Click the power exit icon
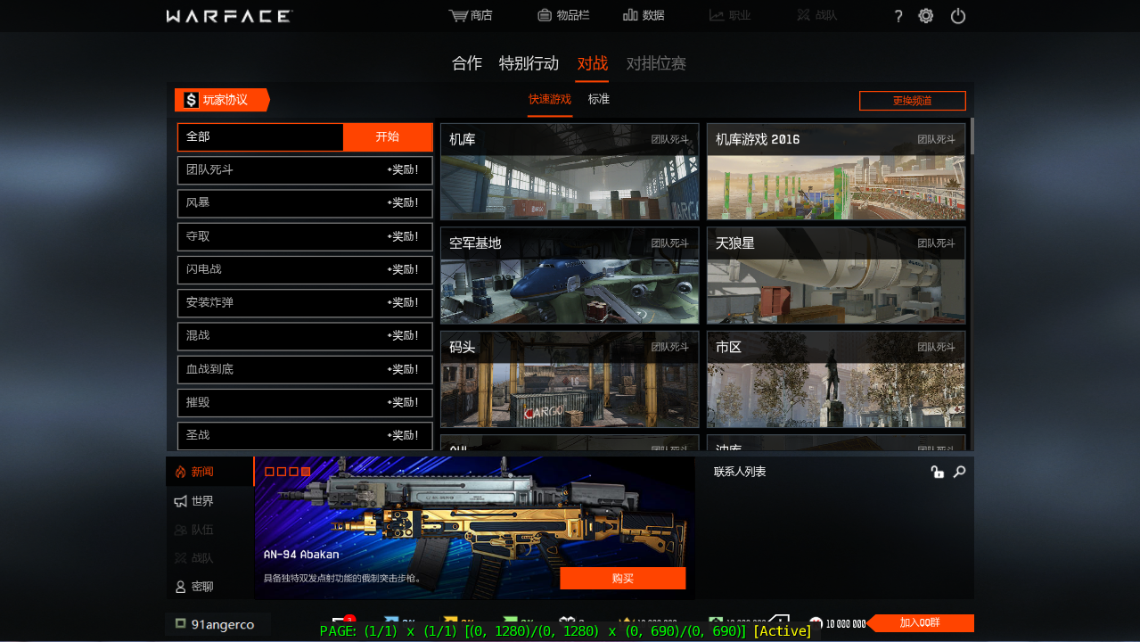The height and width of the screenshot is (642, 1140). [958, 16]
